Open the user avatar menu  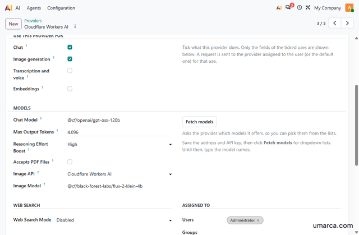click(x=349, y=8)
